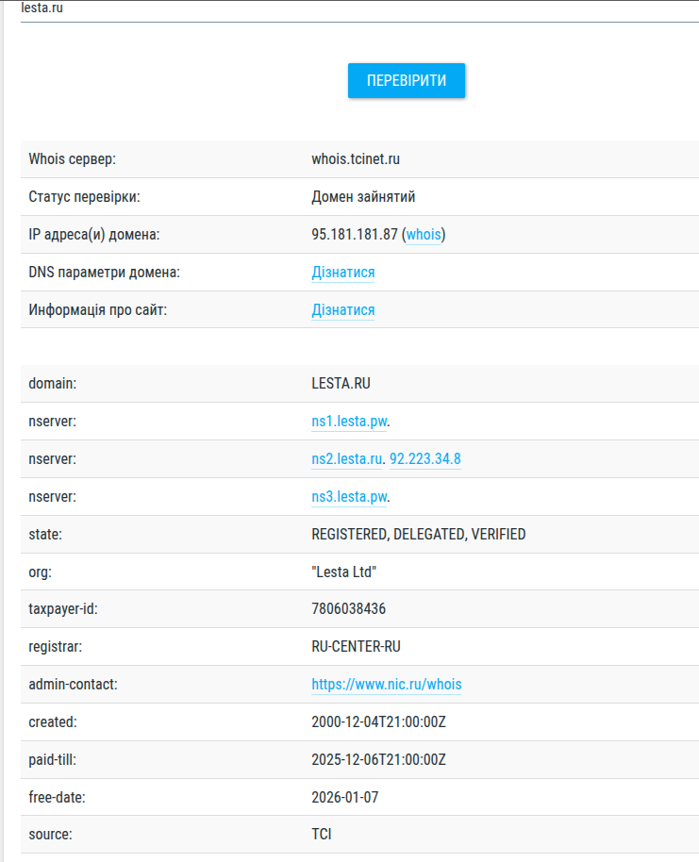Click the created: row label
The image size is (699, 862).
[53, 722]
